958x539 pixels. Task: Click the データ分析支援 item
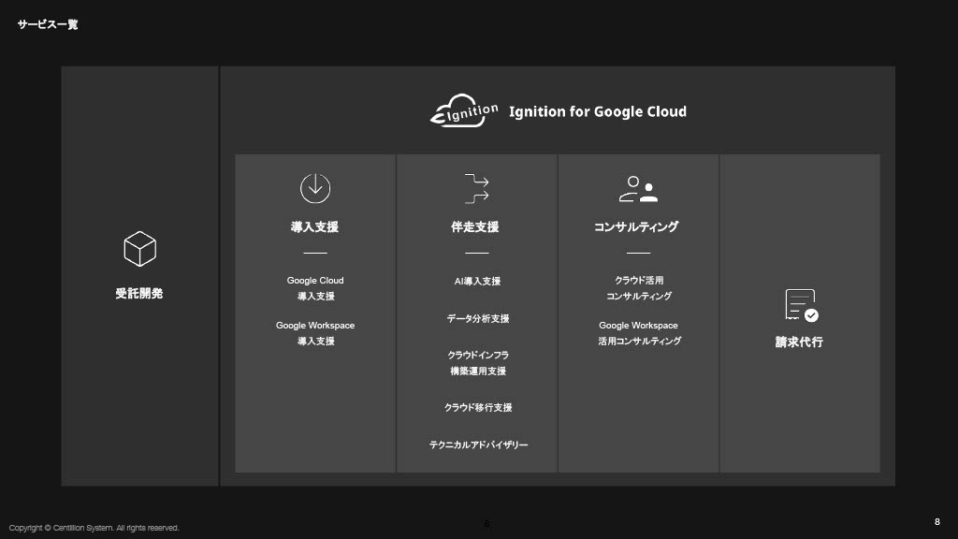477,319
